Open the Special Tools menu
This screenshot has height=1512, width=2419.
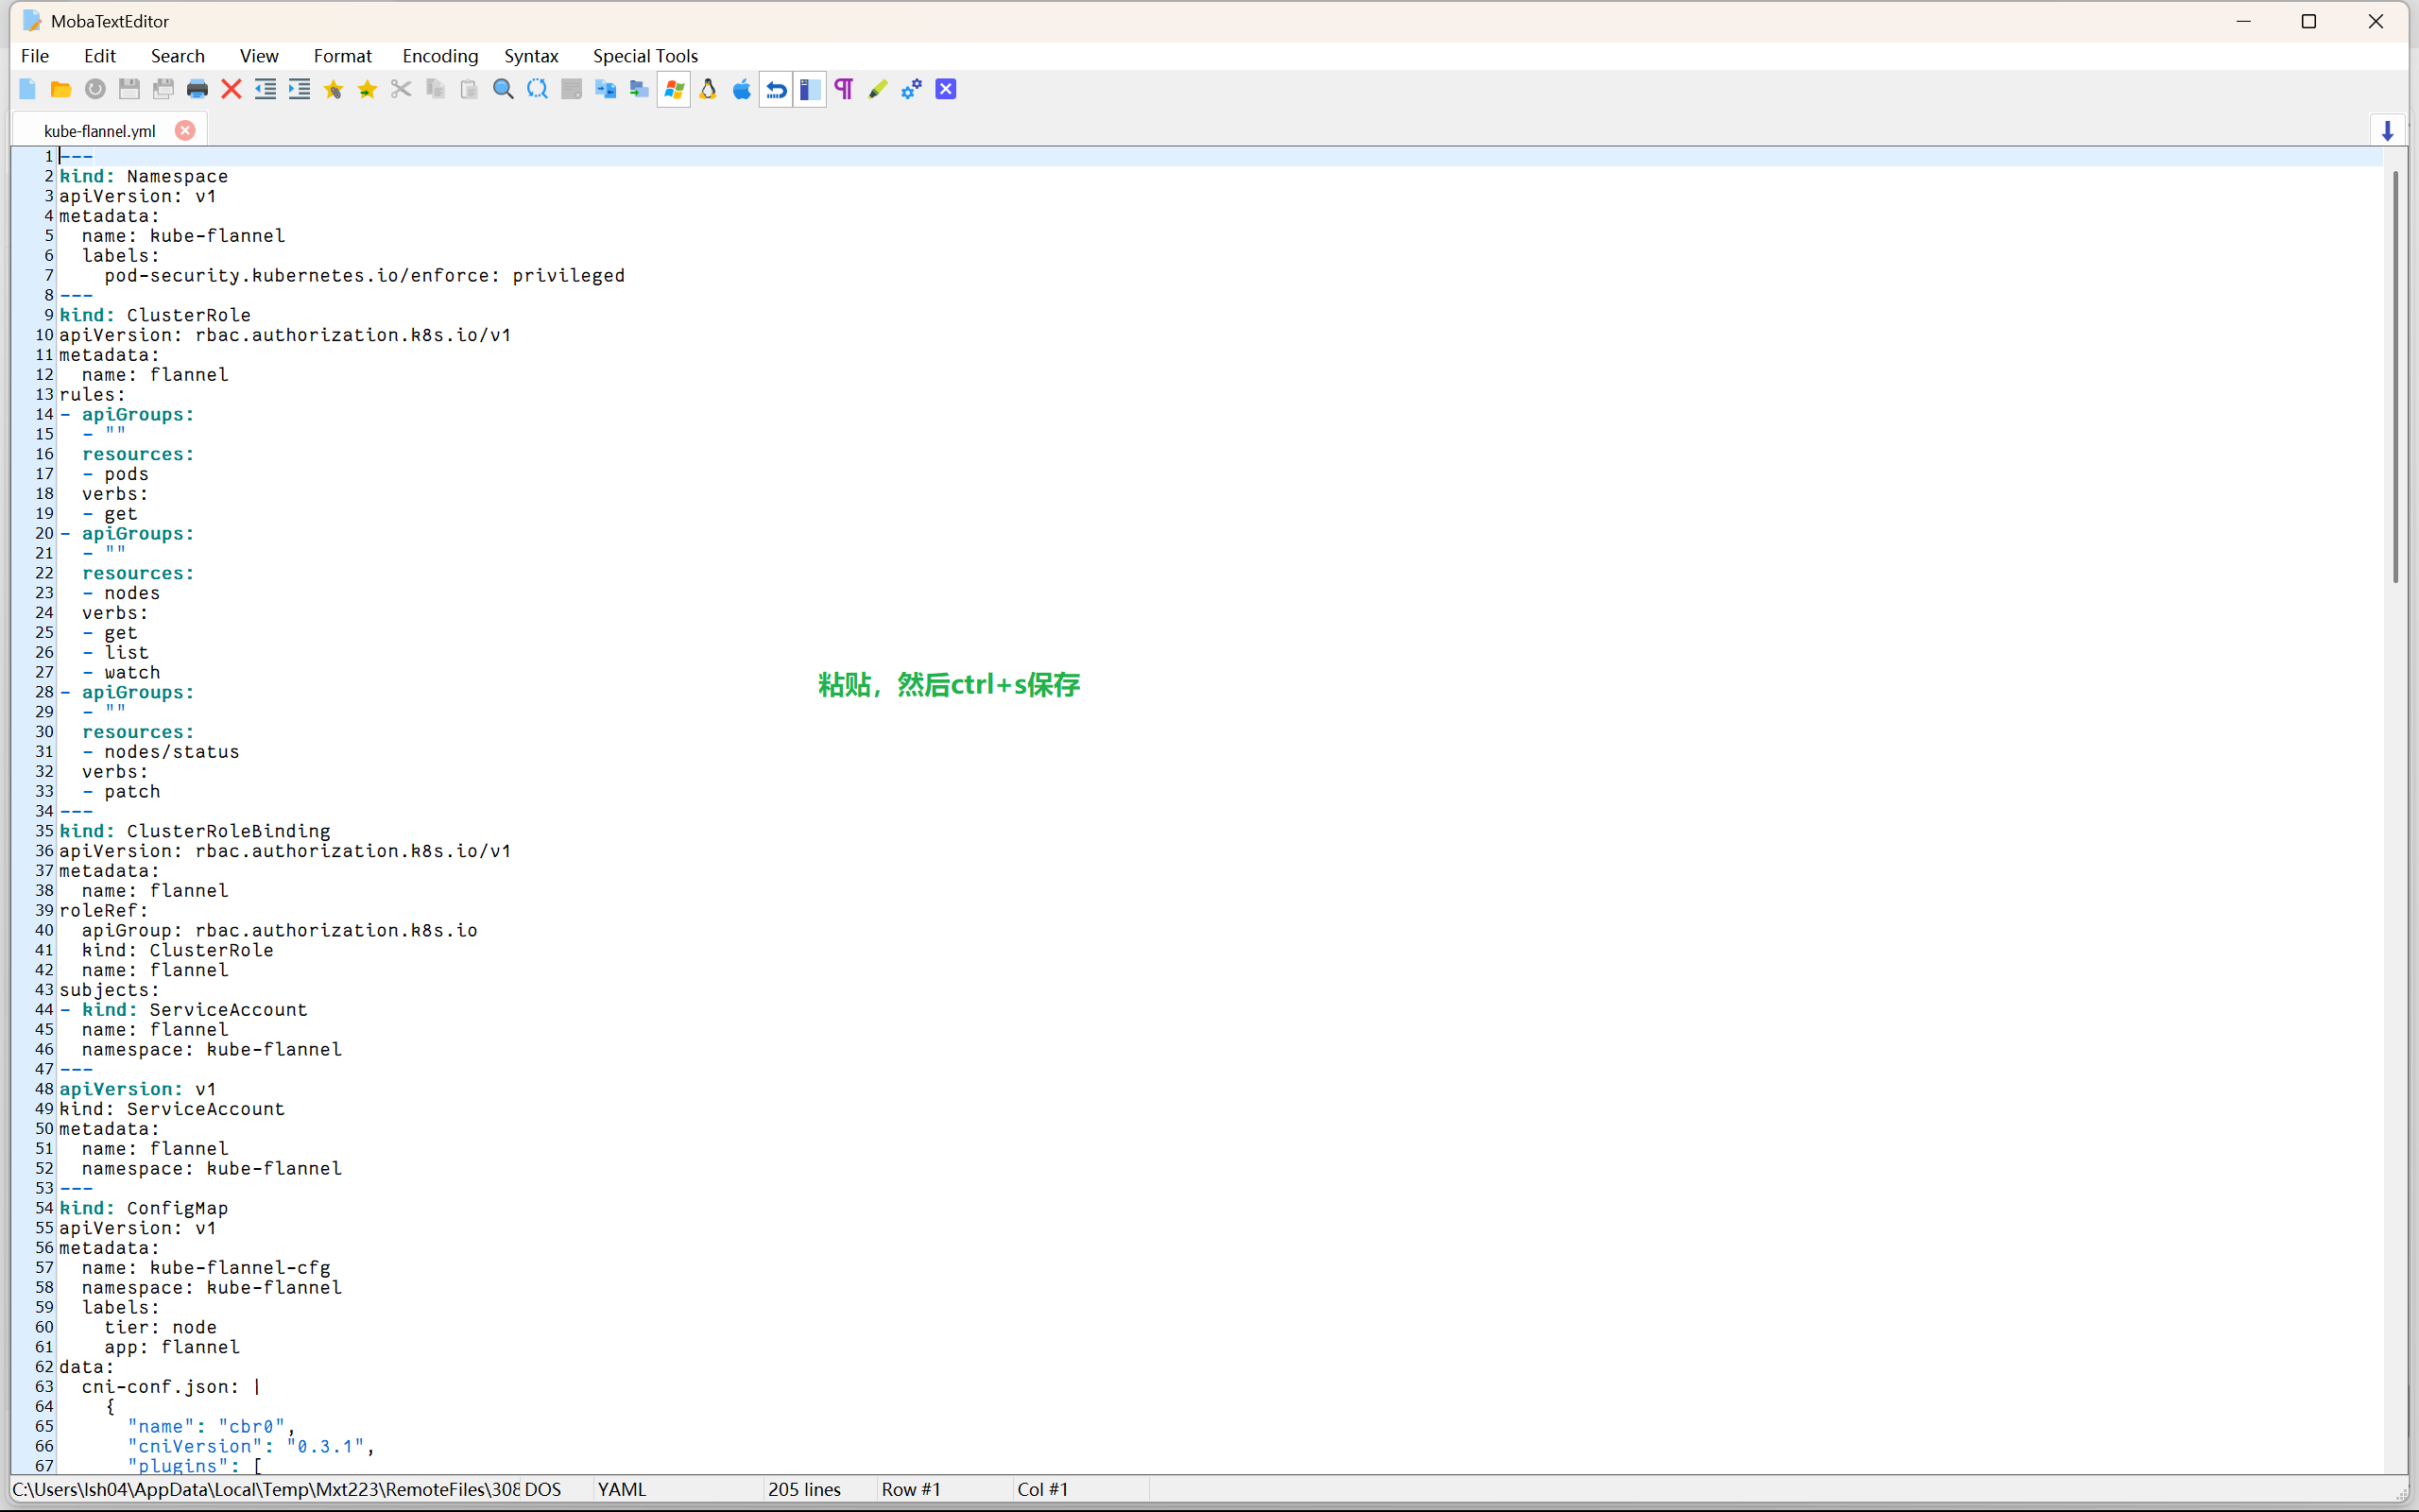(644, 56)
